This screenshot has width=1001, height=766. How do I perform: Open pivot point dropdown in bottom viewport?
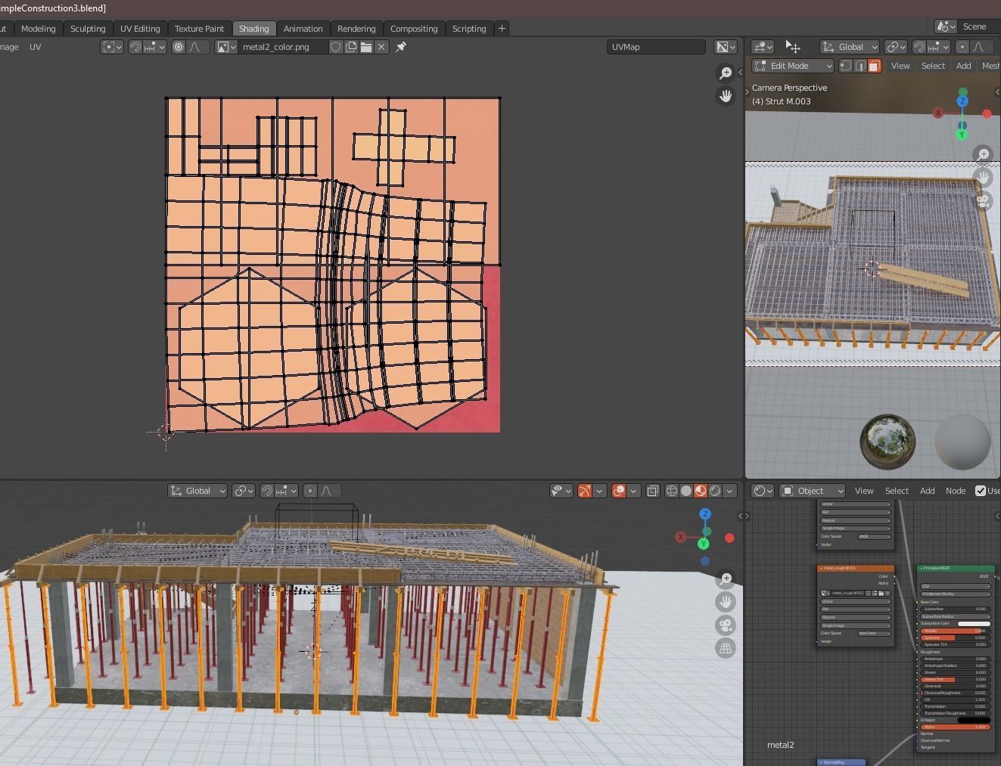pos(243,491)
